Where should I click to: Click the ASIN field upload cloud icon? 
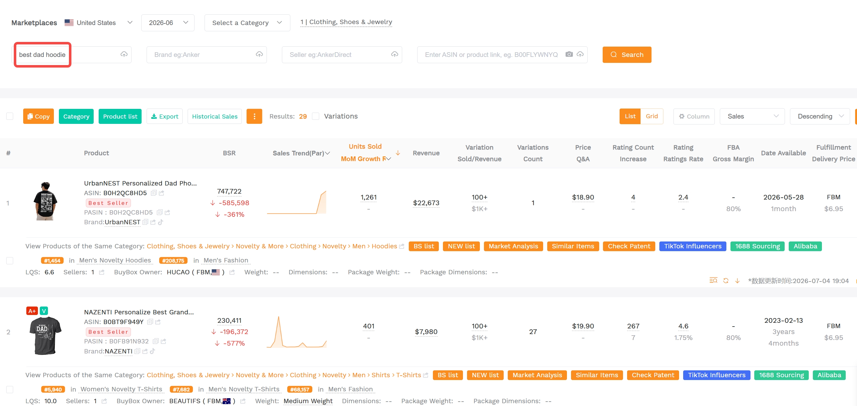[580, 54]
